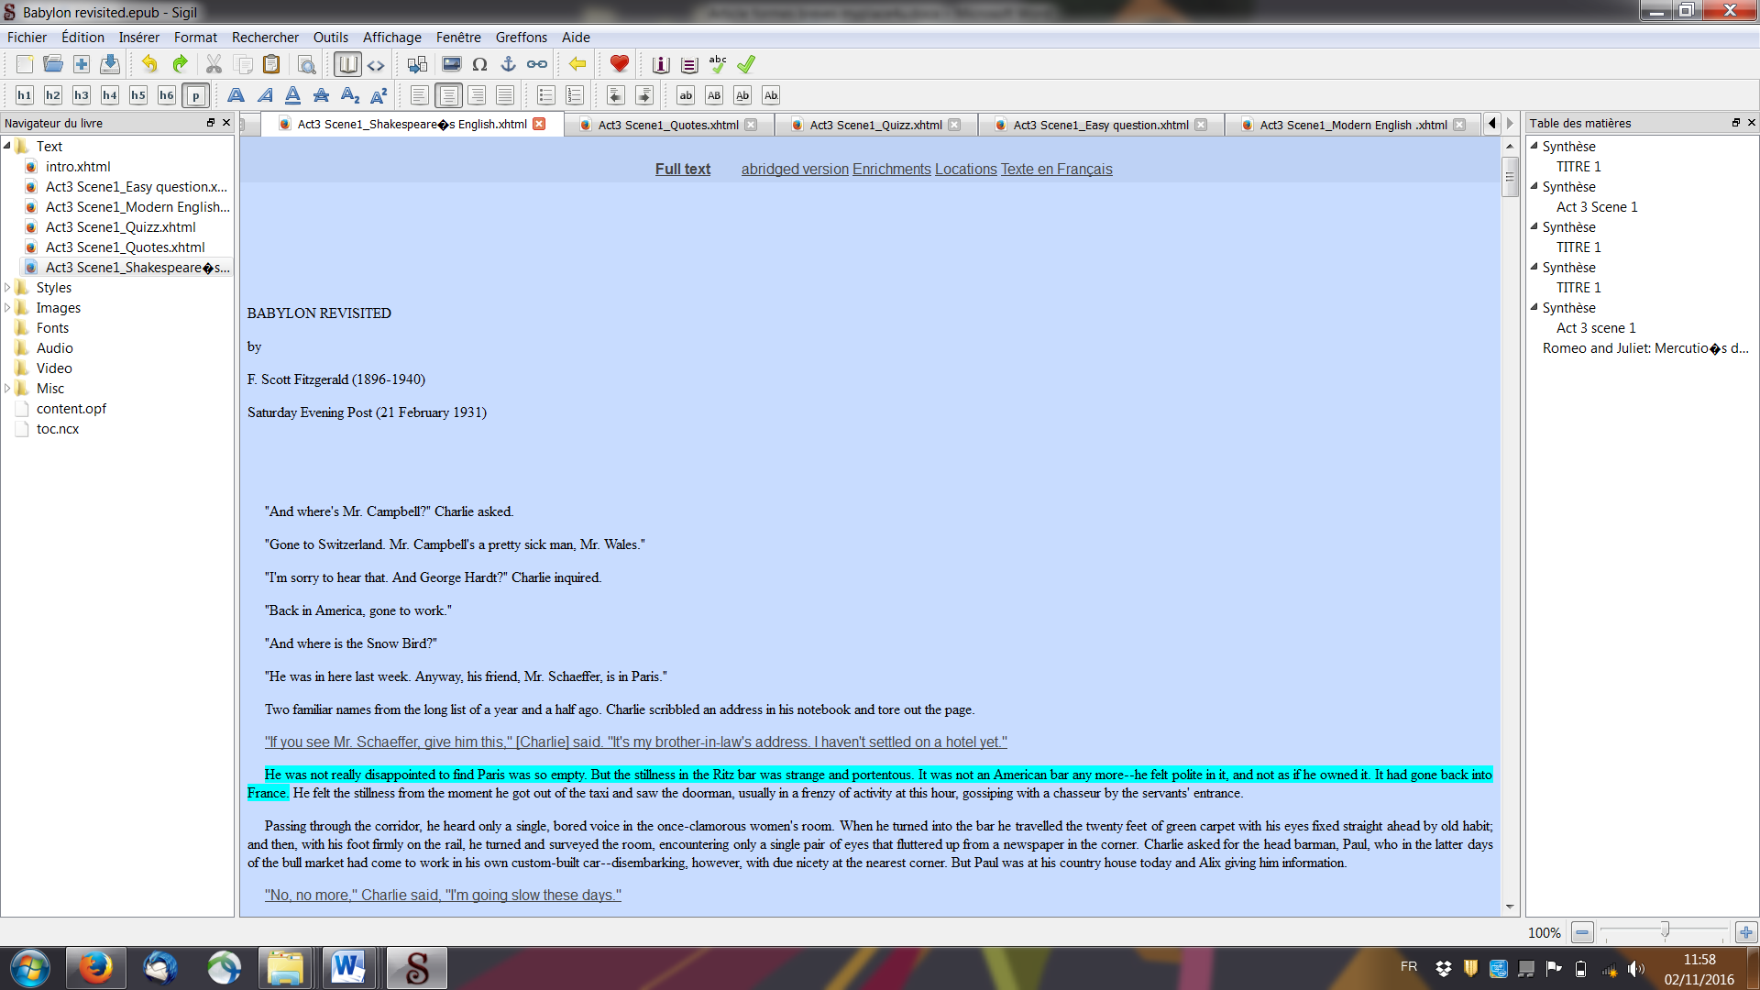
Task: Click the zoom slider at bottom right
Action: 1664,932
